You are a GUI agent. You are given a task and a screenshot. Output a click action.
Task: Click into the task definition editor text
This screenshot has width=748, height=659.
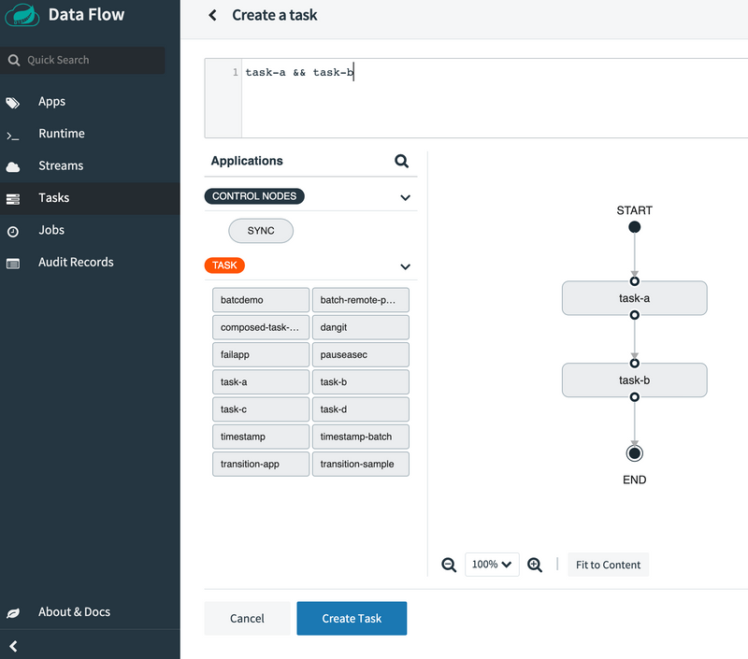299,73
